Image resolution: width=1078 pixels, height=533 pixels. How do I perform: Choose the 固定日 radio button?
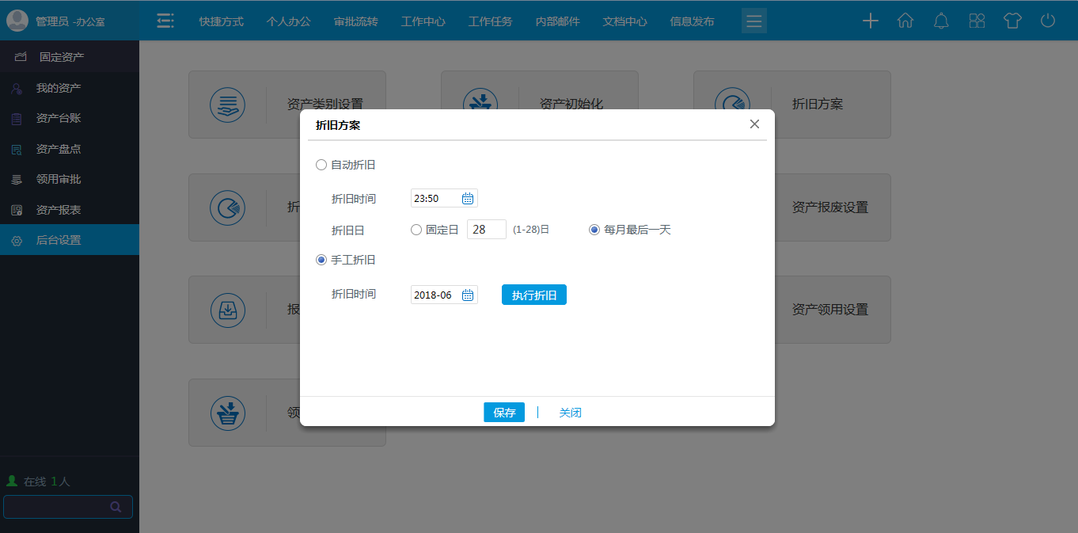coord(416,229)
